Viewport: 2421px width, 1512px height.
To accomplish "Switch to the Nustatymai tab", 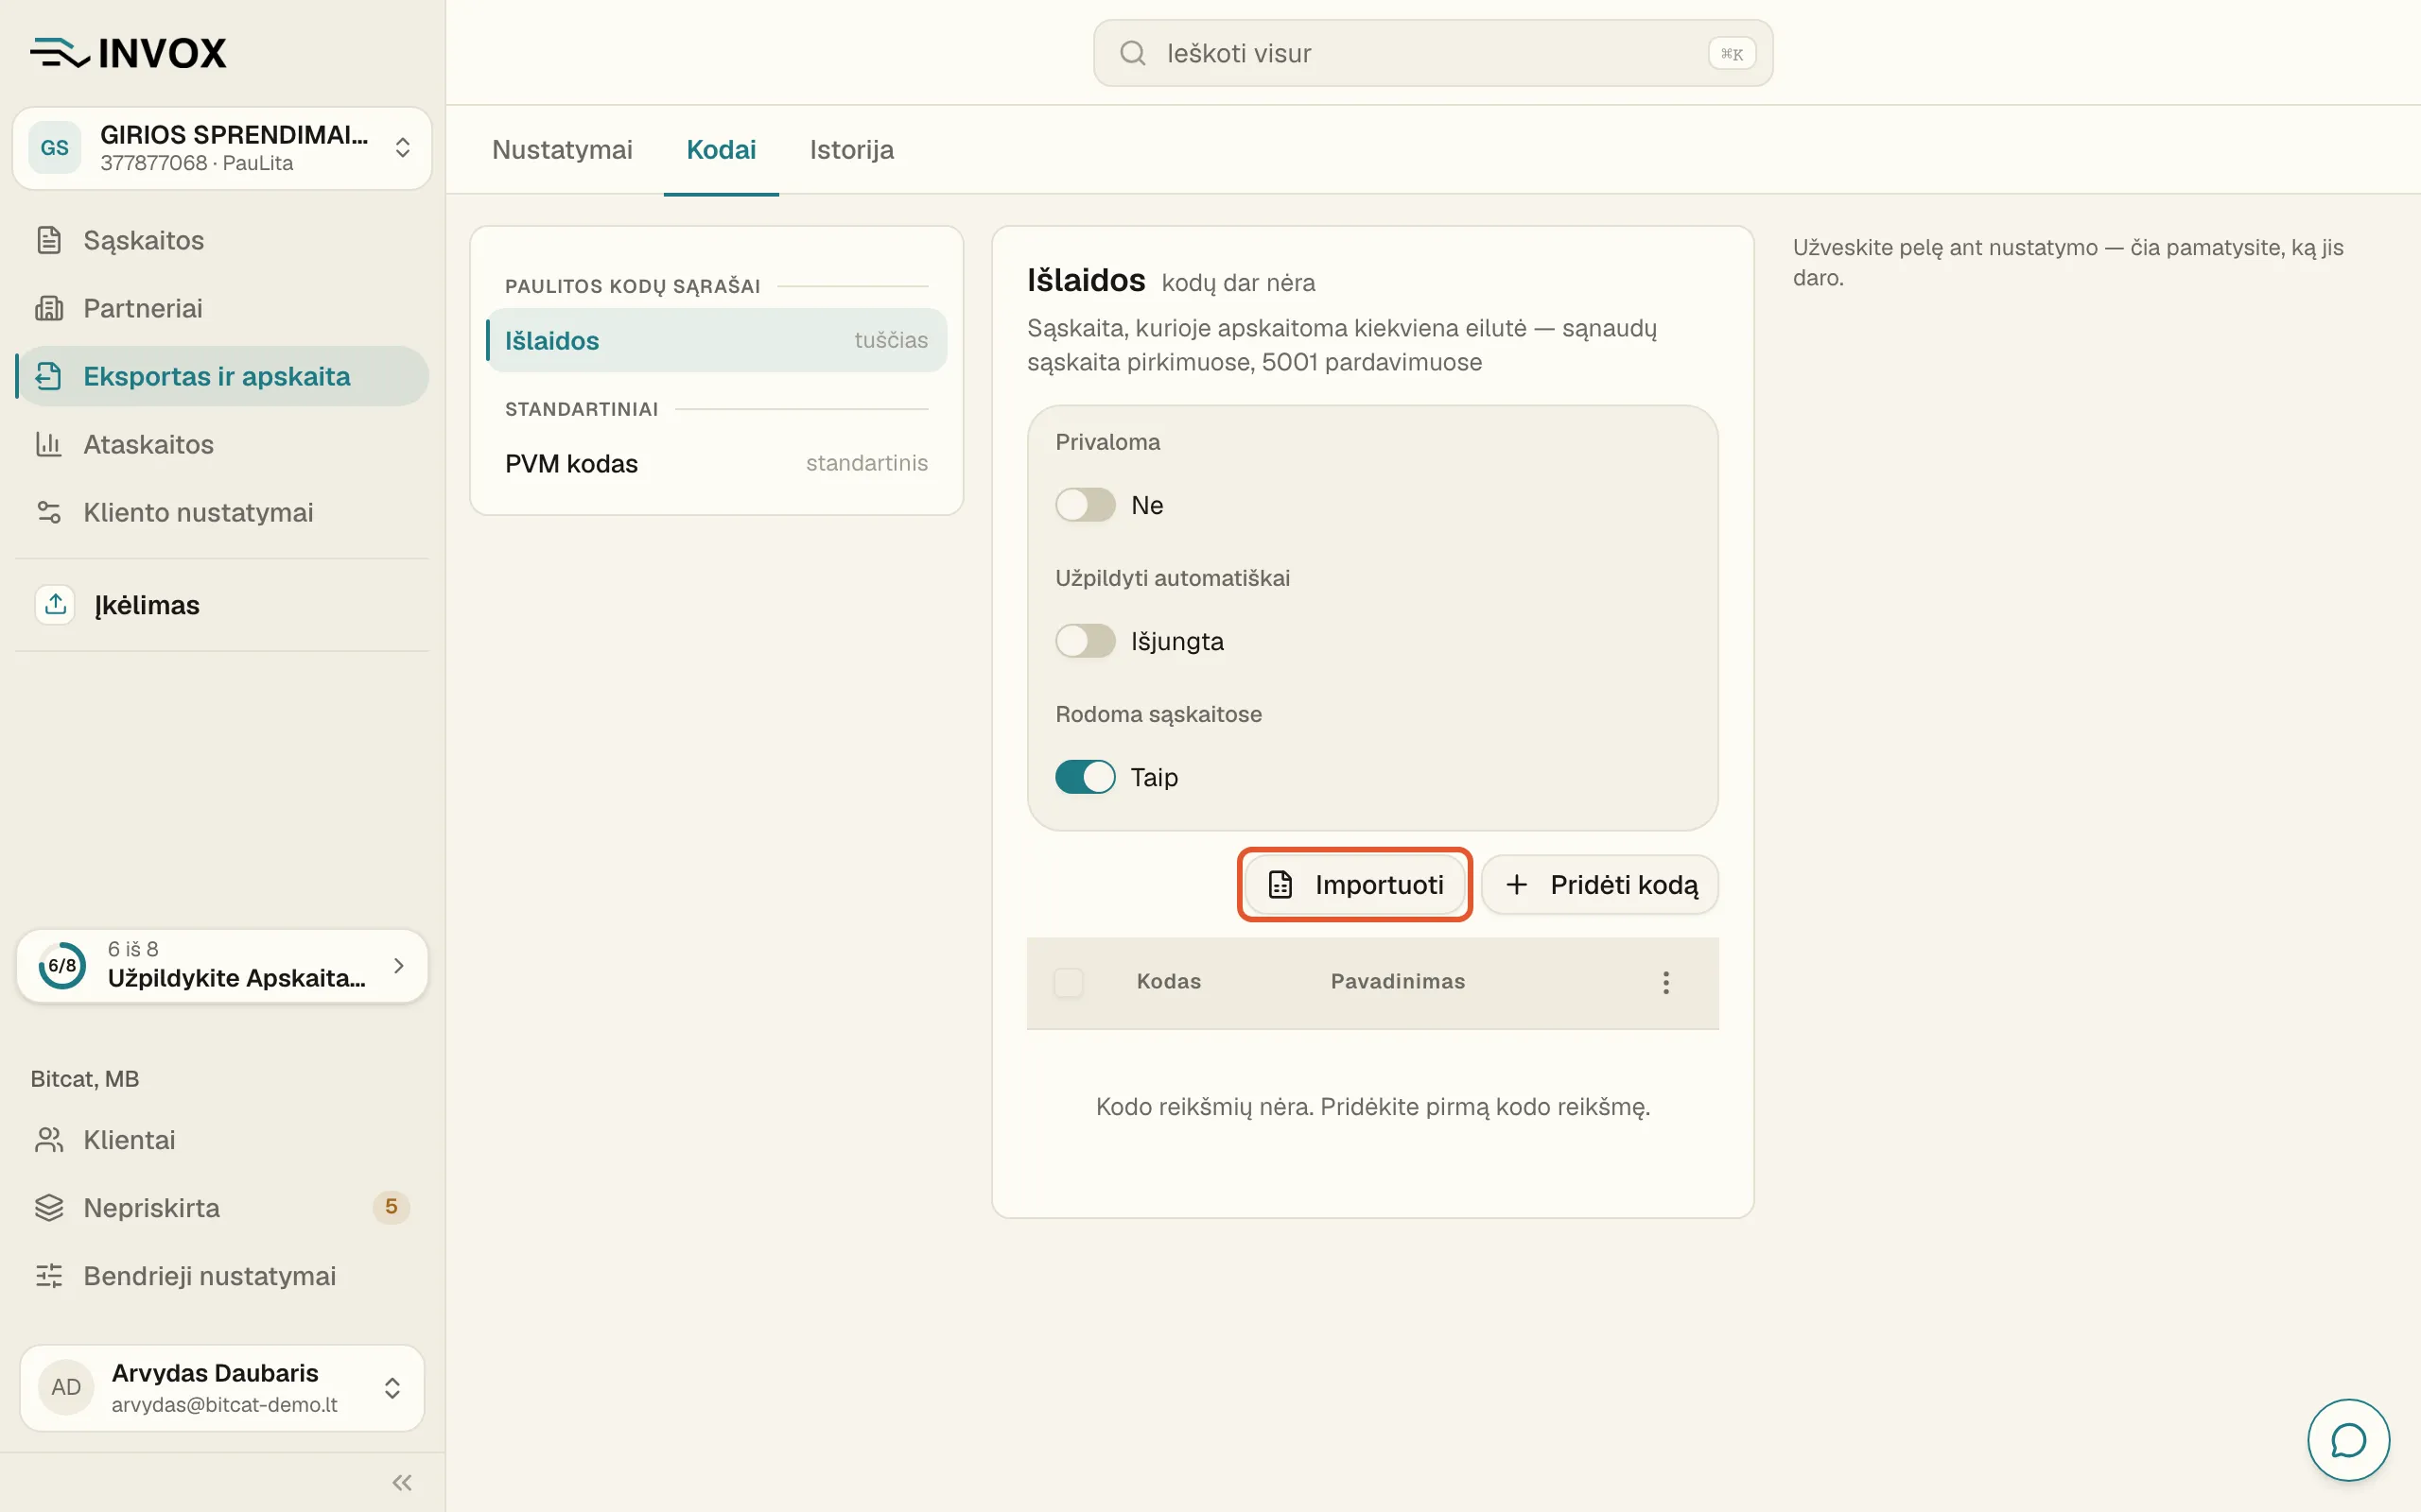I will tap(563, 150).
